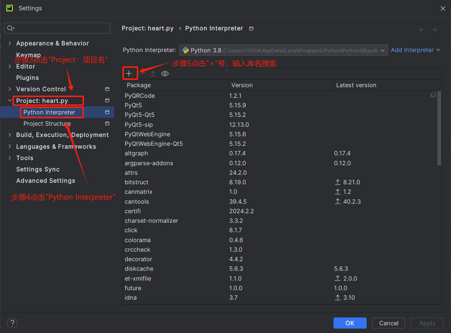Select the future package row

pyautogui.click(x=280, y=288)
